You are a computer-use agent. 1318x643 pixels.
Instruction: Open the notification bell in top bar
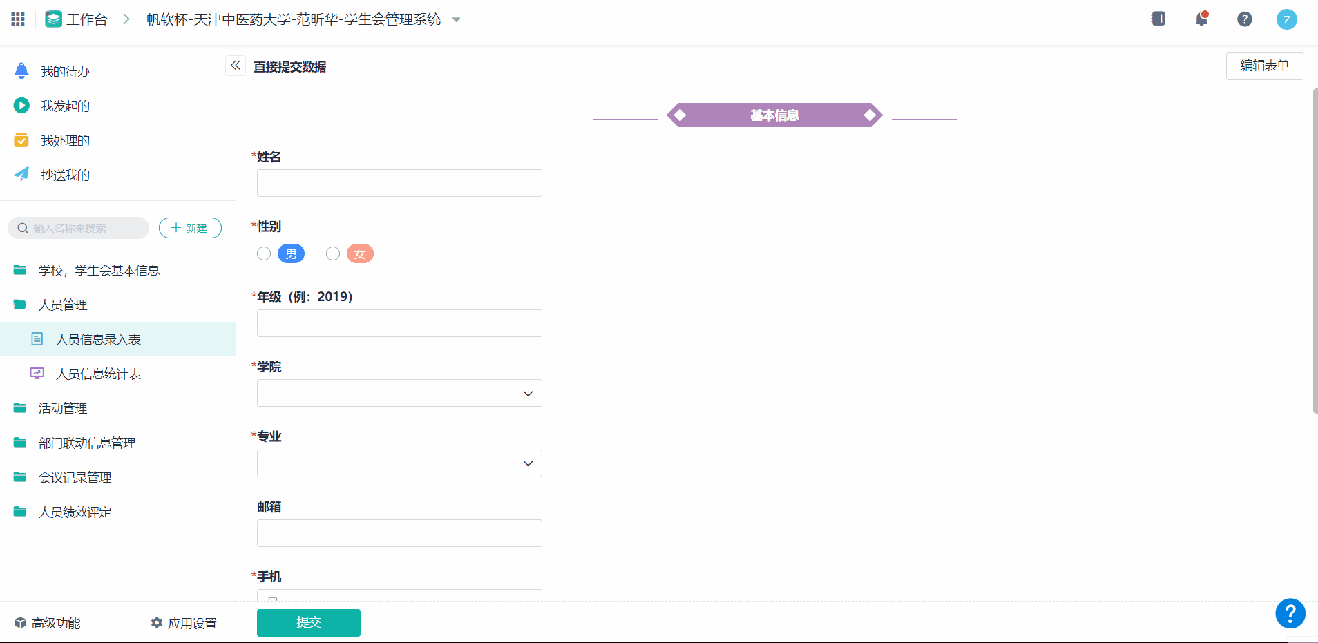(1202, 19)
